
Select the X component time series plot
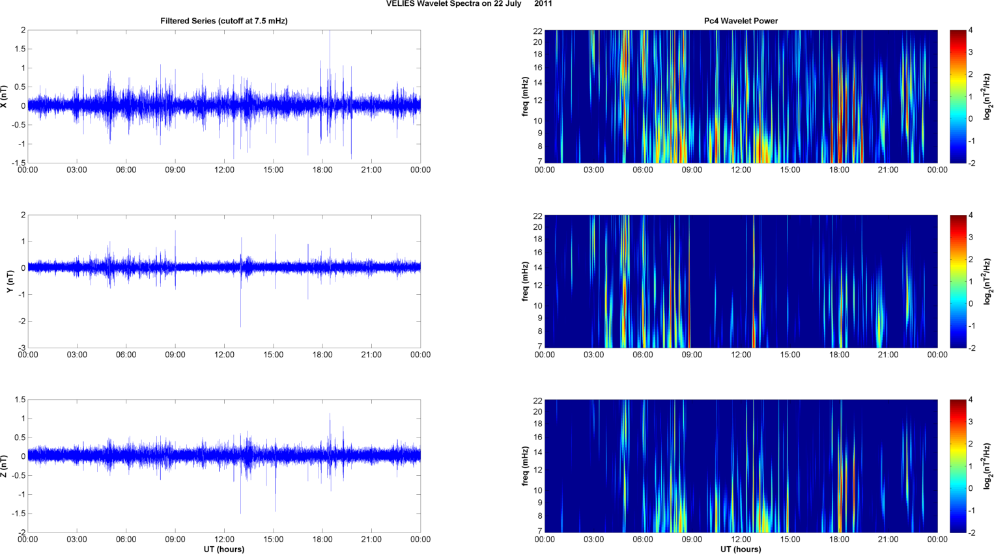coord(223,96)
